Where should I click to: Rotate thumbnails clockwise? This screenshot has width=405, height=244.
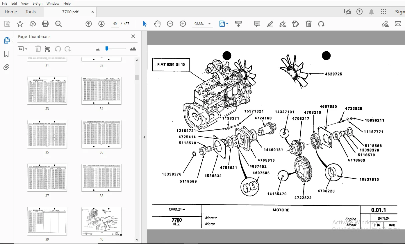point(68,49)
